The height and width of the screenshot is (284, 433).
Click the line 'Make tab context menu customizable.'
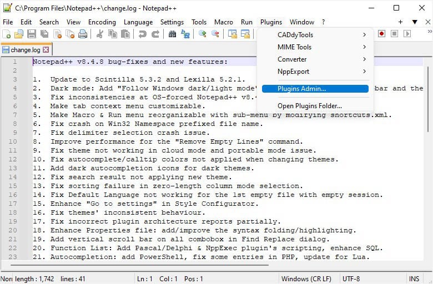tap(128, 106)
